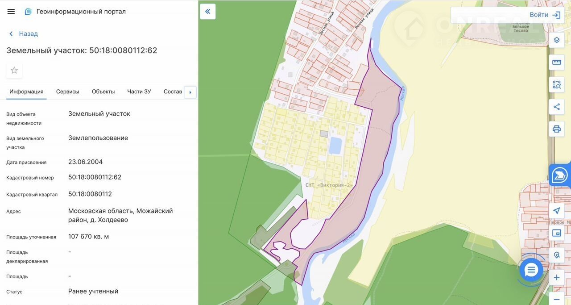This screenshot has height=305, width=571.
Task: Click the Войти login button
Action: (x=544, y=15)
